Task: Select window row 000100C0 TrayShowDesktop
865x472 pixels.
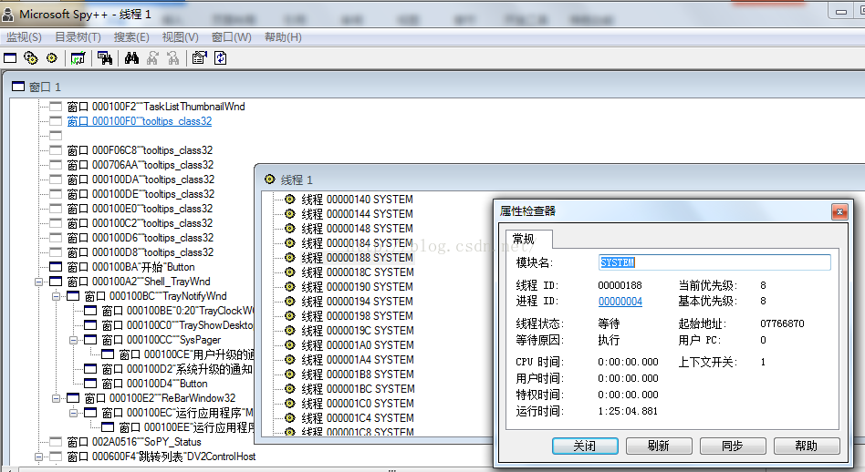Action: [177, 325]
